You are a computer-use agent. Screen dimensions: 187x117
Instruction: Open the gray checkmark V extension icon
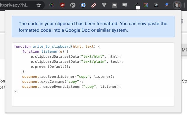[73, 5]
